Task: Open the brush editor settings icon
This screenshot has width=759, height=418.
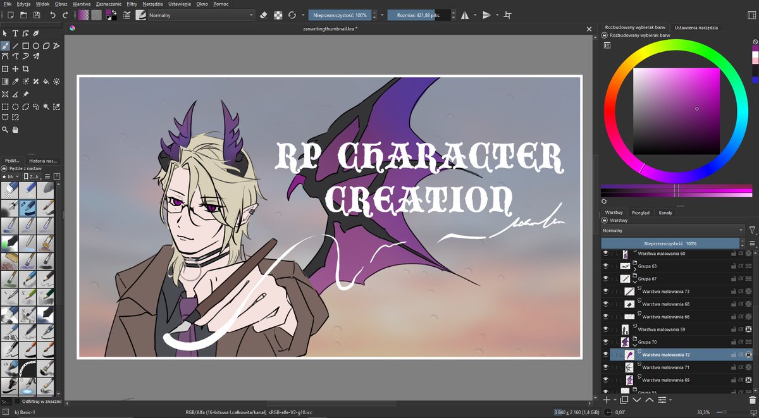Action: 126,15
